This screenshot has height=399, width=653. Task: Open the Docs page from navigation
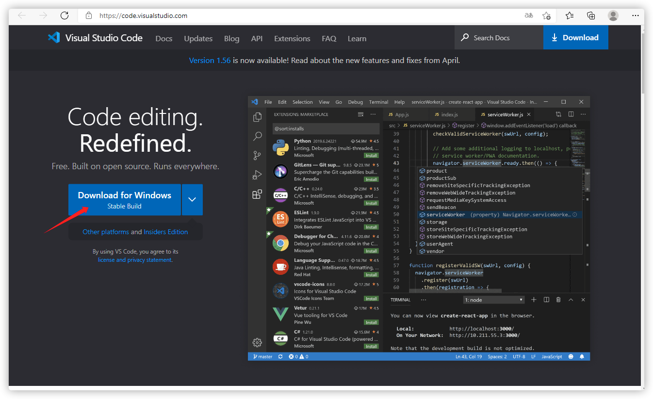(x=164, y=38)
